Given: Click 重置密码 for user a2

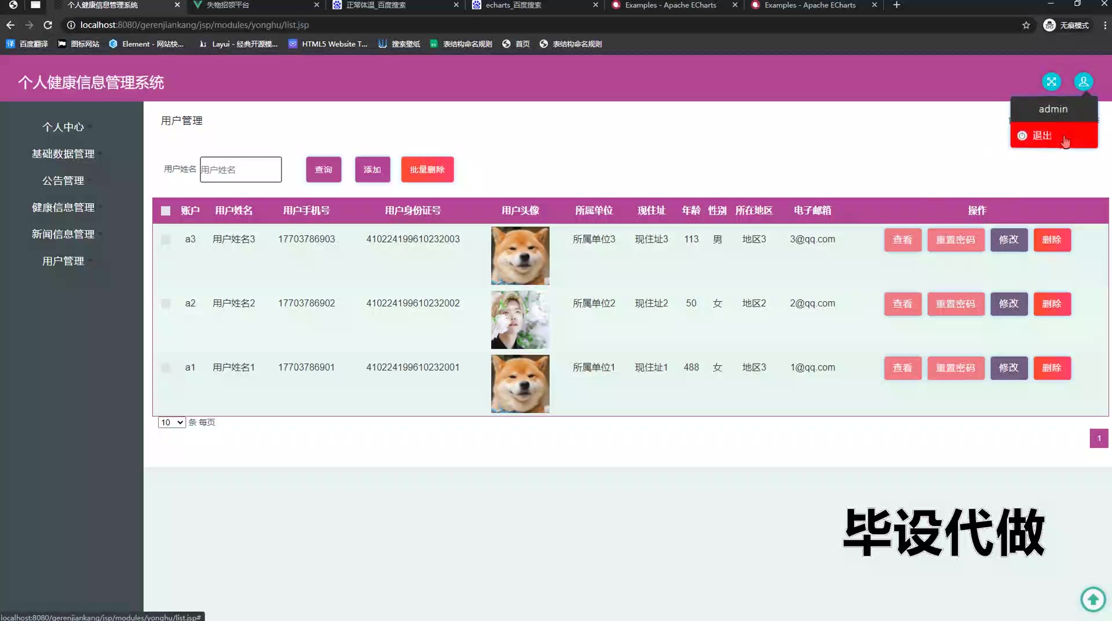Looking at the screenshot, I should pos(956,304).
